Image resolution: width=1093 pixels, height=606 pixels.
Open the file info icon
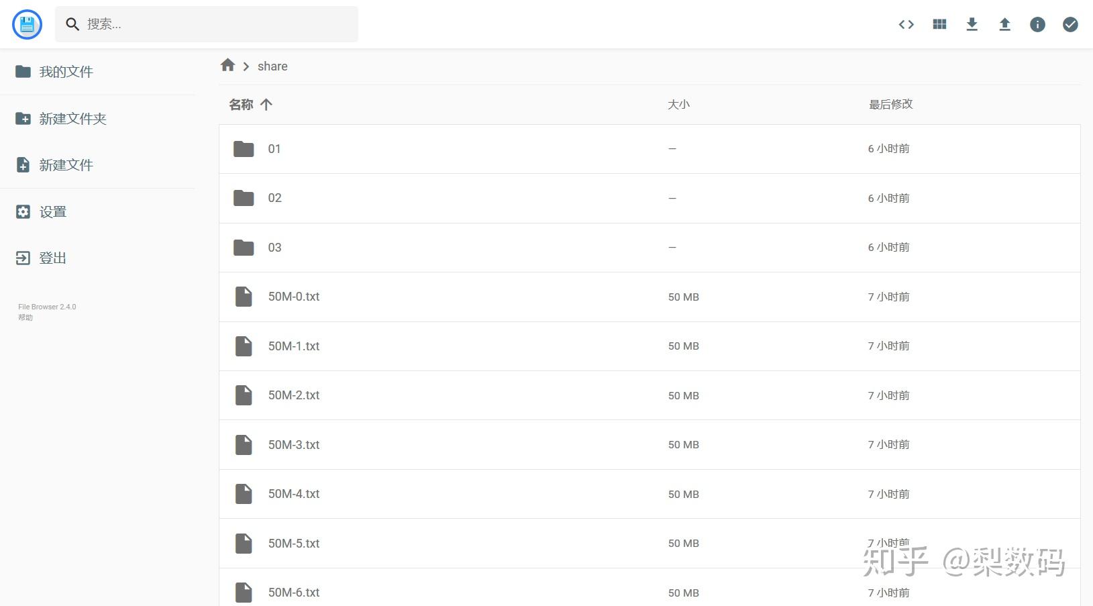click(x=1037, y=25)
